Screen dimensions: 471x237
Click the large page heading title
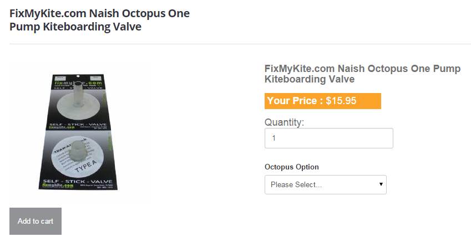(x=100, y=20)
